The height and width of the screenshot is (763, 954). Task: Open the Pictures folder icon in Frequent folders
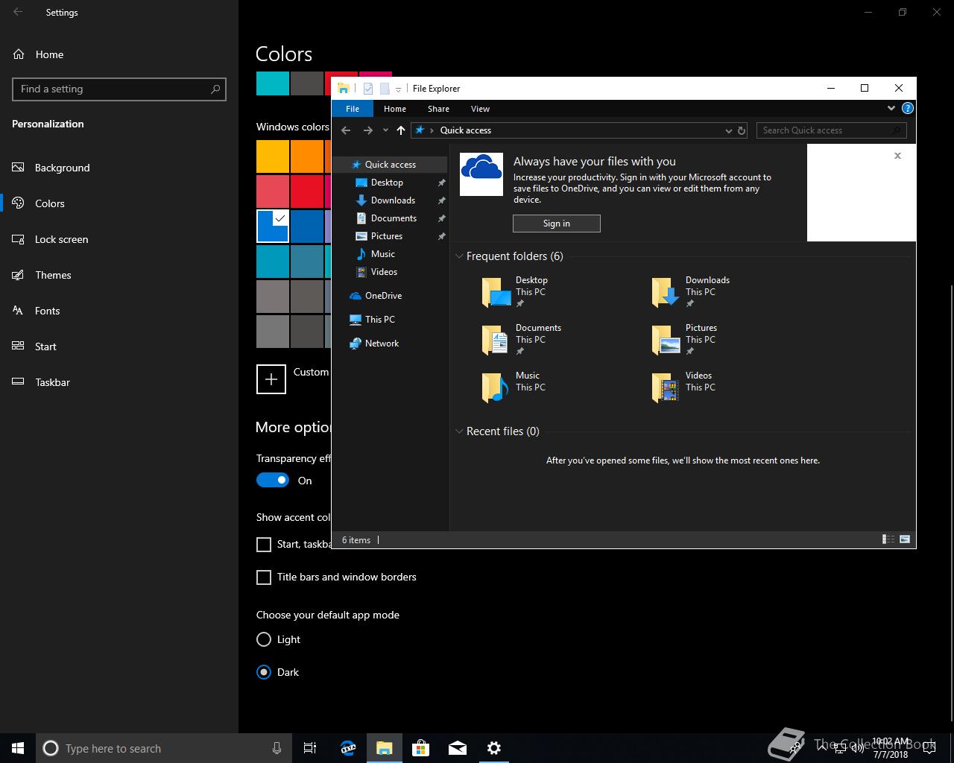(x=666, y=340)
